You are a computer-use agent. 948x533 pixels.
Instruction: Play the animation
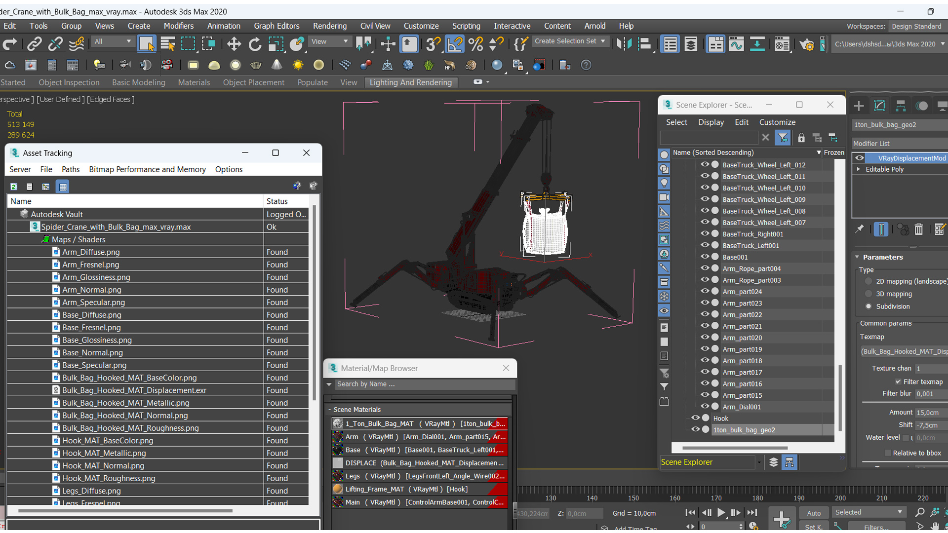click(721, 513)
